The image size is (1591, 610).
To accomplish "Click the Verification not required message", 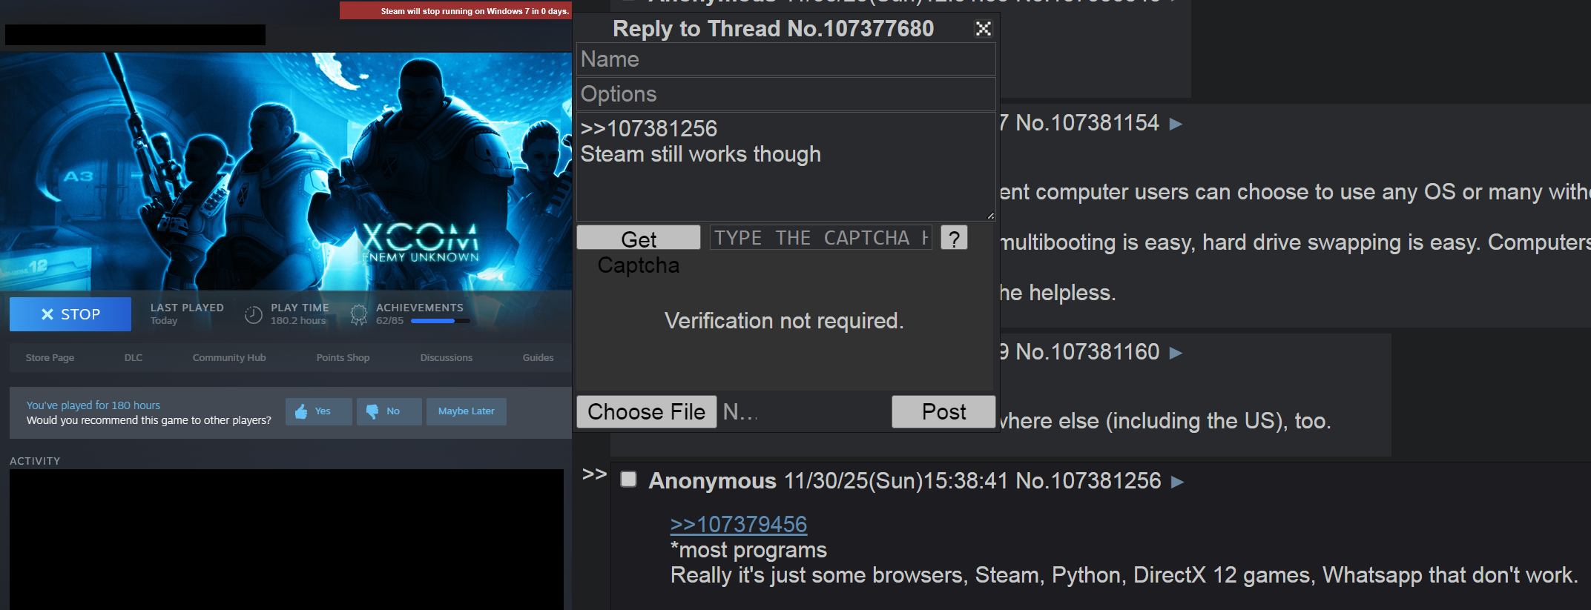I will [784, 321].
